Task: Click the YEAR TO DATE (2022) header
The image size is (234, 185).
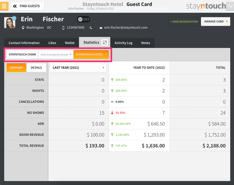Action: point(149,68)
